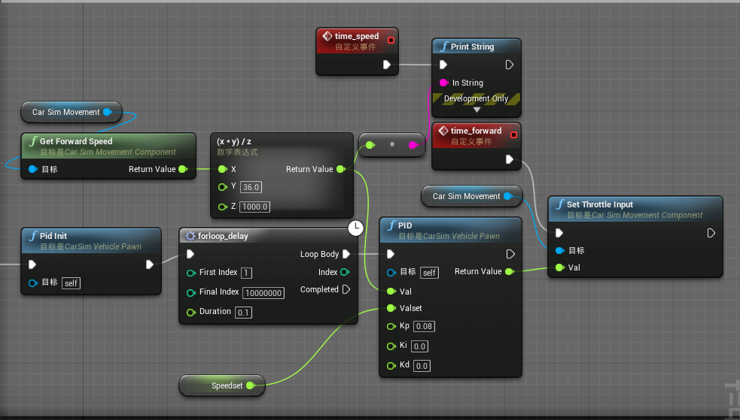Edit the Kp value field 0.08
This screenshot has height=420, width=740.
[424, 326]
